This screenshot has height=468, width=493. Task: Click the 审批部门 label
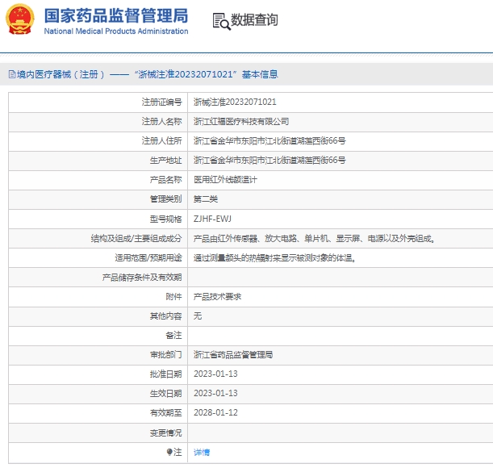click(x=165, y=355)
